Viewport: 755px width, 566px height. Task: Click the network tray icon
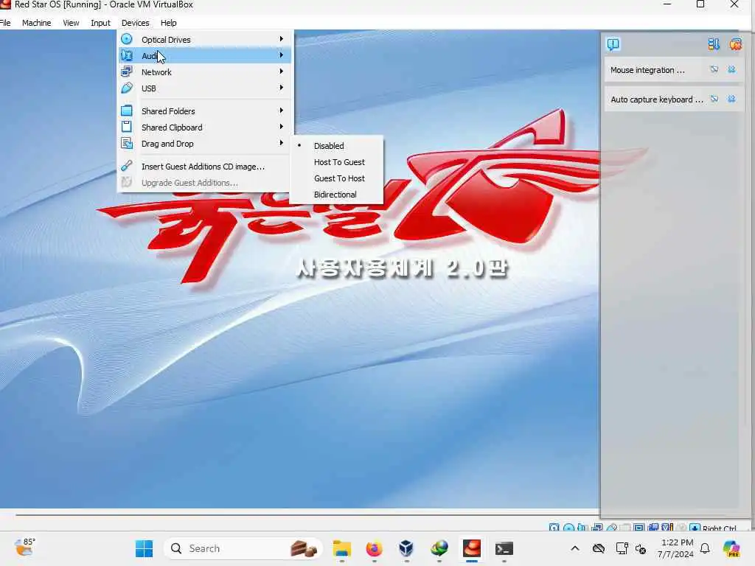pyautogui.click(x=622, y=548)
